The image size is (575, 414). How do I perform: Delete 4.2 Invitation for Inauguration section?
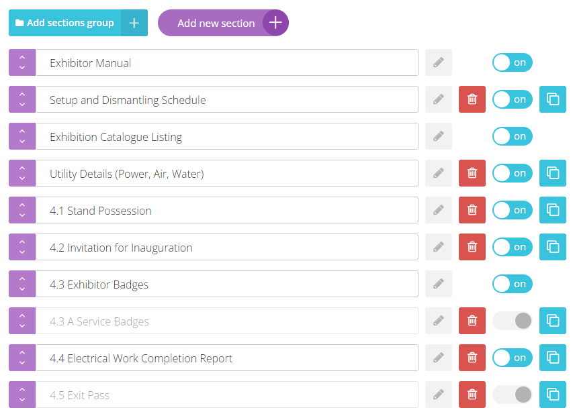point(472,247)
